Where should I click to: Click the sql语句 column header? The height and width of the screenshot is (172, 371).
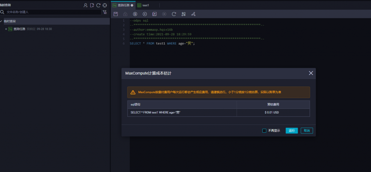(x=182, y=104)
